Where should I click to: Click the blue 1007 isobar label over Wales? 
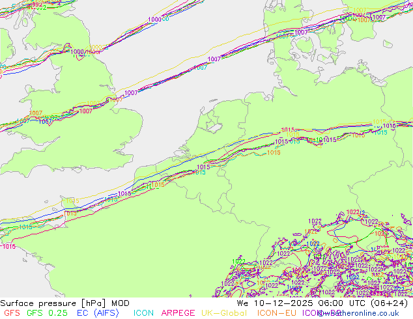pyautogui.click(x=45, y=122)
